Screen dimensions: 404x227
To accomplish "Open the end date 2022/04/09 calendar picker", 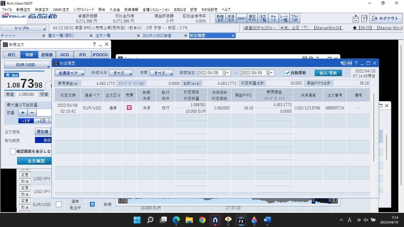I will click(270, 73).
